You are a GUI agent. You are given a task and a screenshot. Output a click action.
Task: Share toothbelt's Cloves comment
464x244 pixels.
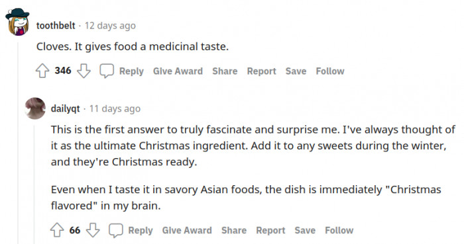(225, 71)
